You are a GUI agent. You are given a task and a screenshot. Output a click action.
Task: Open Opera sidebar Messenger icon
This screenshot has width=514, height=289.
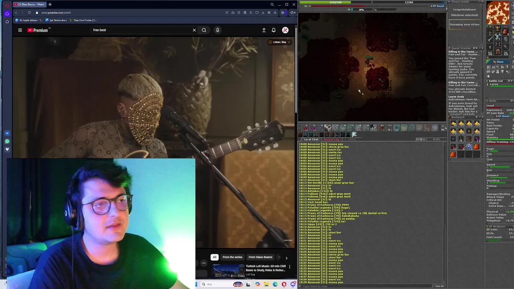point(7,133)
